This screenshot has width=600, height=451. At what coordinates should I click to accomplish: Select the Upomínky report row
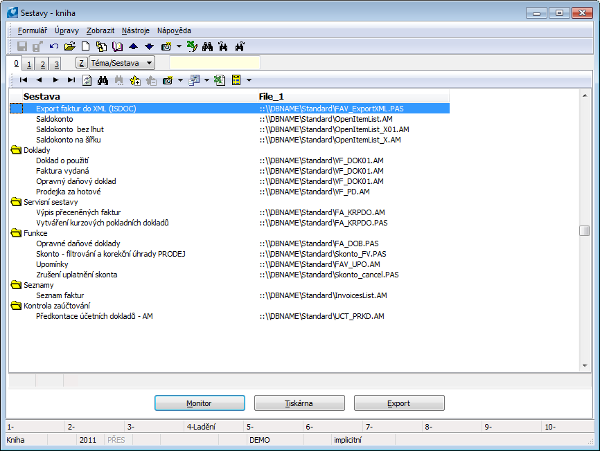229,264
